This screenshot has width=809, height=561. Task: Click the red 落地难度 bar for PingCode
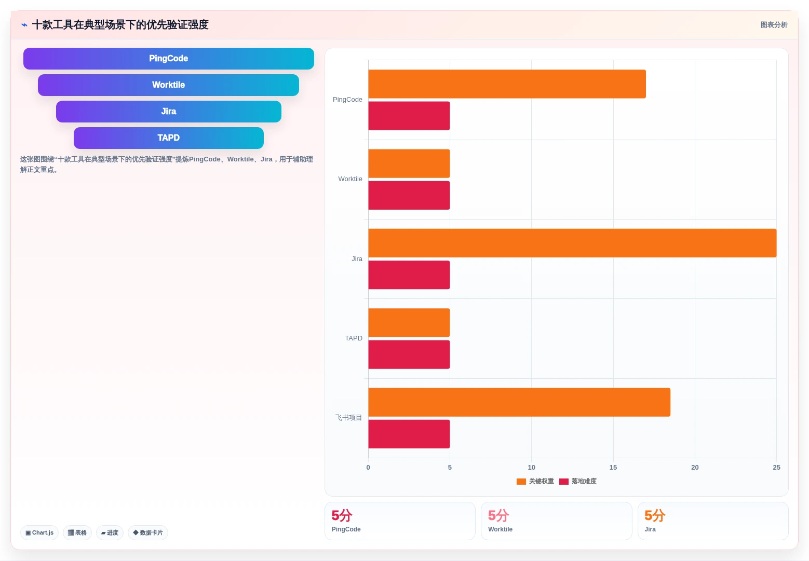click(409, 116)
